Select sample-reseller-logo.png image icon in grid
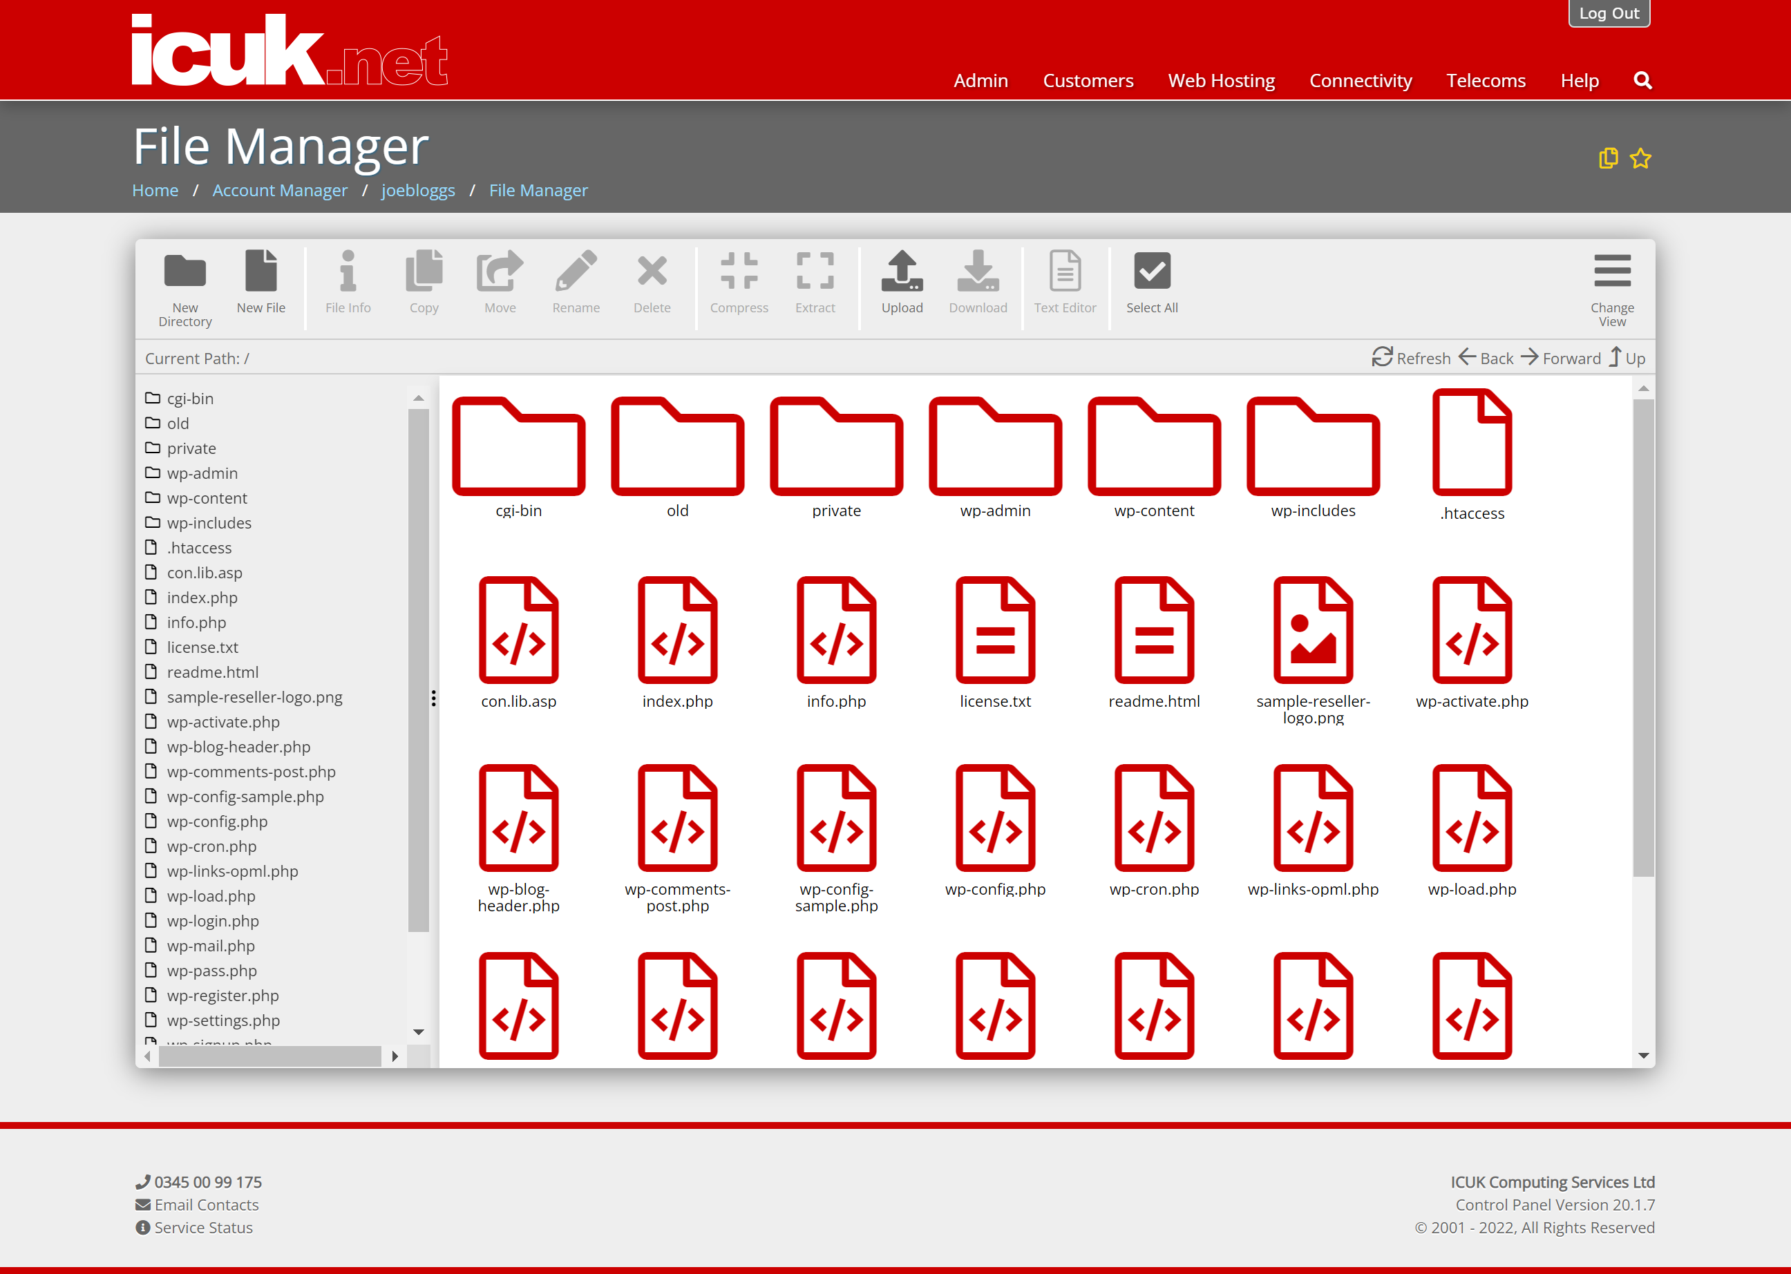The height and width of the screenshot is (1274, 1791). 1314,630
